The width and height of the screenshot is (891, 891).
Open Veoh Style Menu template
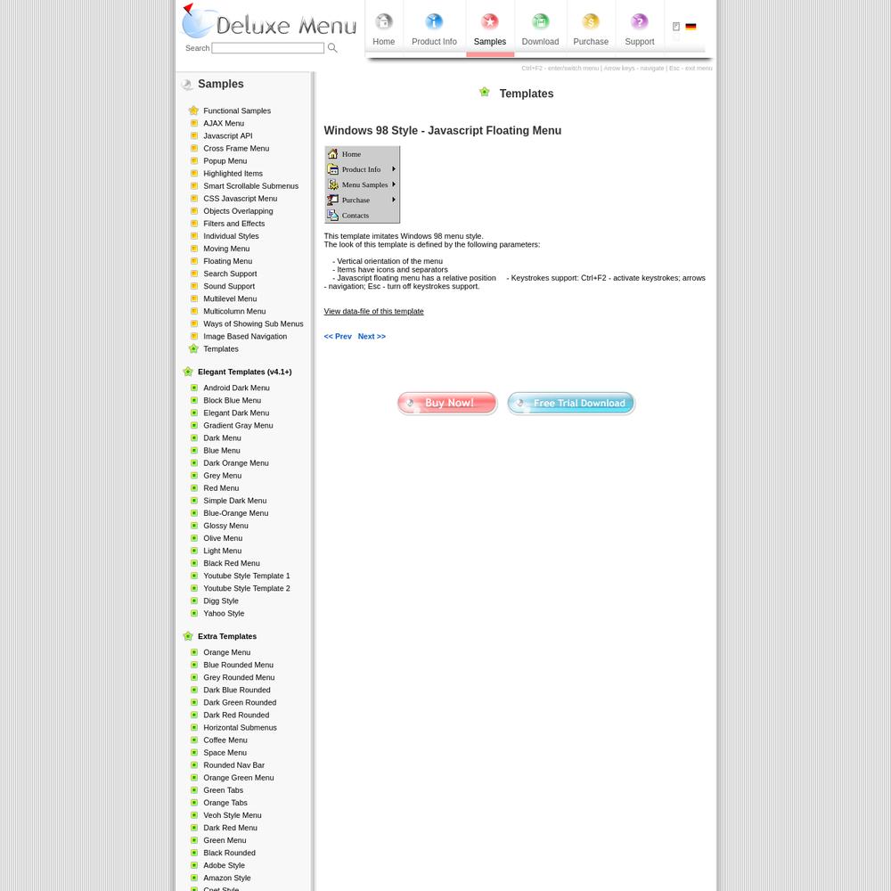tap(233, 815)
